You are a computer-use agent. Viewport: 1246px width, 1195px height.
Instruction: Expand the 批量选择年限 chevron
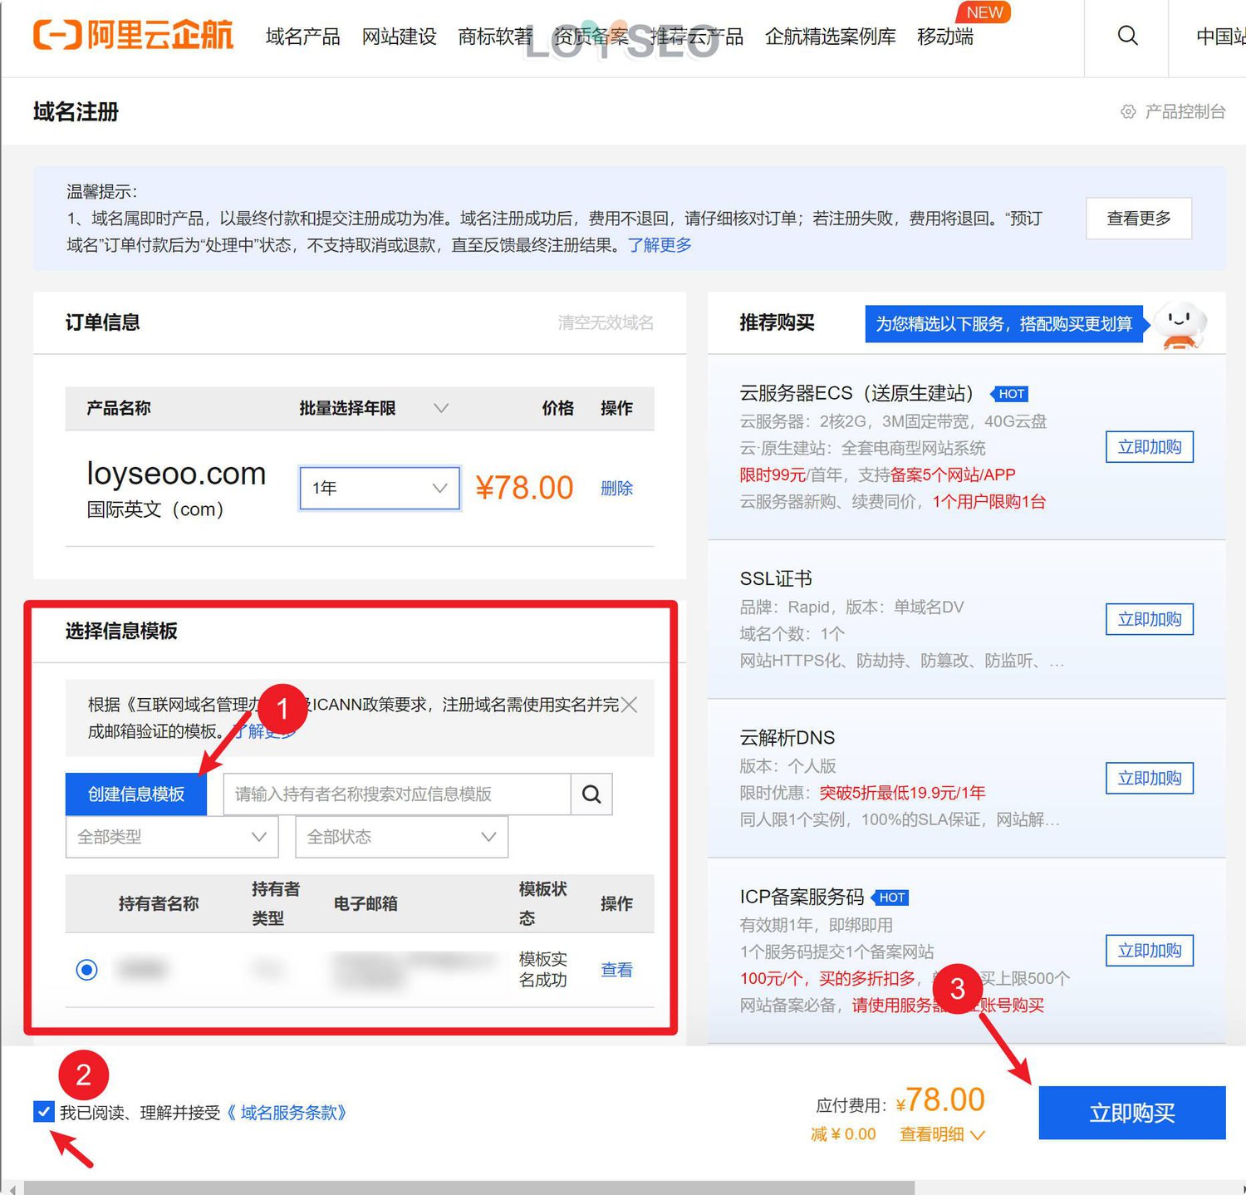click(441, 408)
